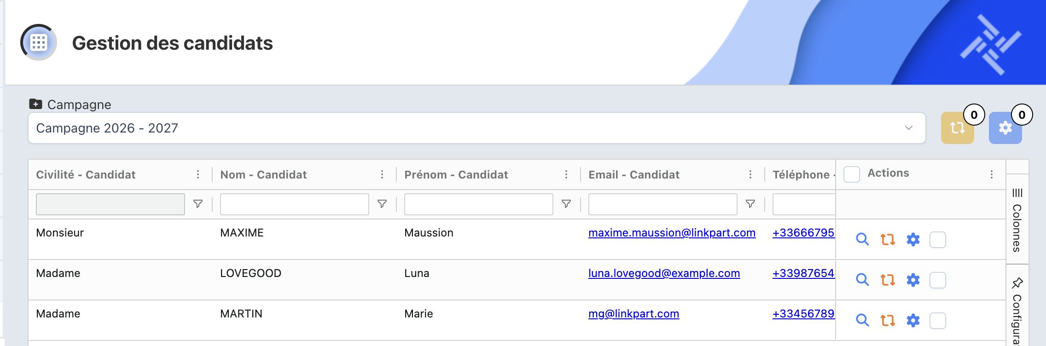The width and height of the screenshot is (1046, 346).
Task: Open filter options for Nom column
Action: tap(382, 204)
